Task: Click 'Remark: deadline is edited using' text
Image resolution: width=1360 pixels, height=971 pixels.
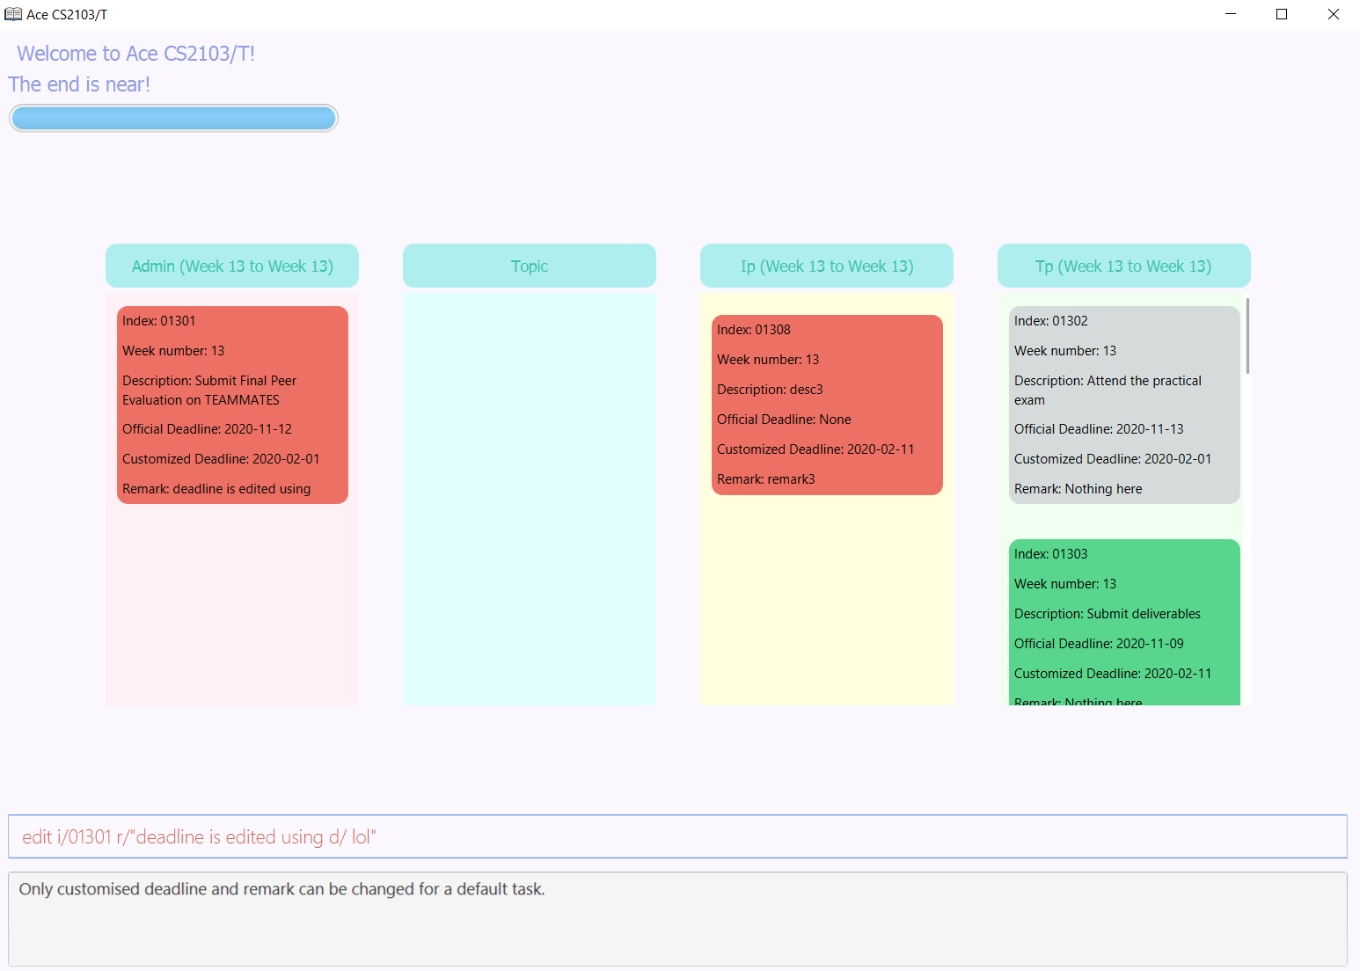Action: click(x=216, y=489)
